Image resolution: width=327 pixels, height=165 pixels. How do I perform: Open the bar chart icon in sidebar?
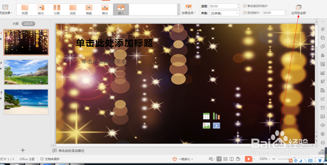tap(323, 73)
